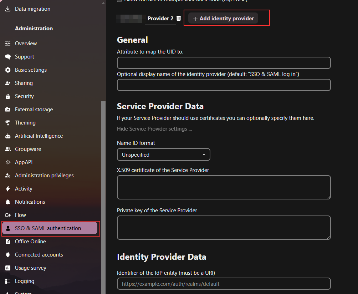Click the Add identity provider button
This screenshot has height=294, width=358.
point(223,19)
